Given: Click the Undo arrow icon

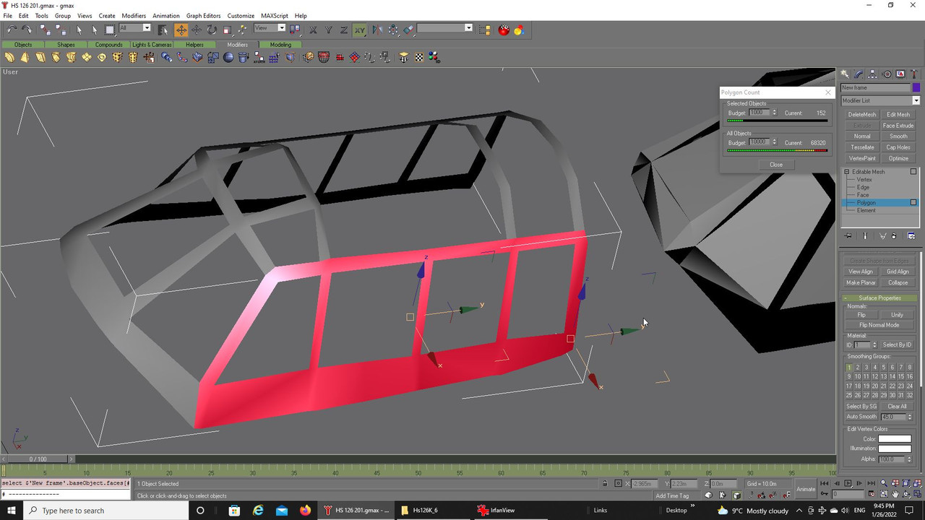Looking at the screenshot, I should point(12,30).
